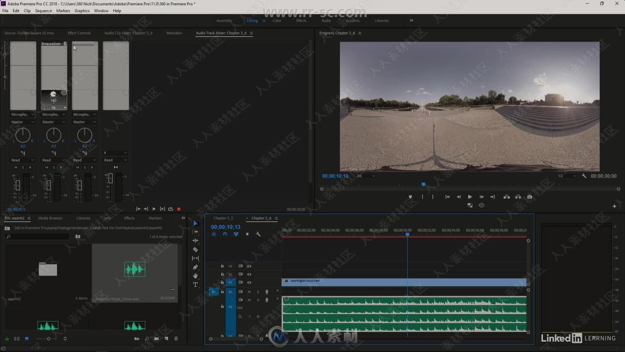Go to In point in Program monitor
This screenshot has height=352, width=625.
pyautogui.click(x=447, y=197)
